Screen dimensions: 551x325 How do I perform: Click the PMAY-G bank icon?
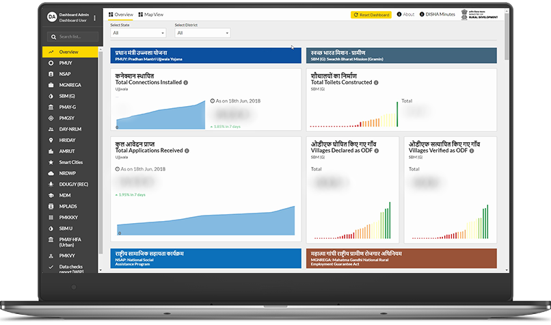(51, 107)
